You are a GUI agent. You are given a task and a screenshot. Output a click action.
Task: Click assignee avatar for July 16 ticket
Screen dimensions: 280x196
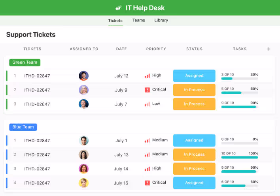point(83,183)
